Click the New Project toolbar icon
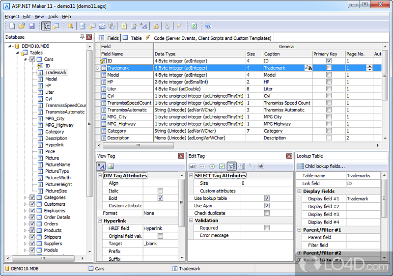This screenshot has height=276, width=393. pos(11,26)
